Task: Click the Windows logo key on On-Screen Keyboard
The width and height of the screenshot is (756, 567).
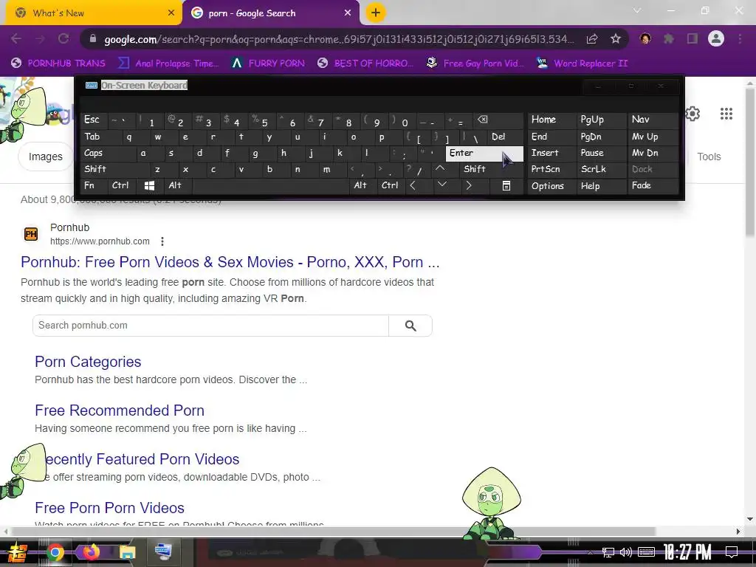Action: tap(149, 185)
